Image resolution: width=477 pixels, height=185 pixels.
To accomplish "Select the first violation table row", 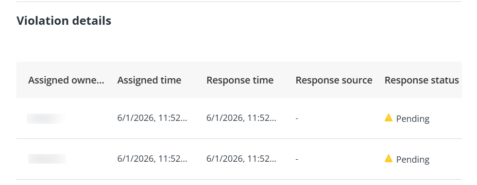I will tap(239, 118).
